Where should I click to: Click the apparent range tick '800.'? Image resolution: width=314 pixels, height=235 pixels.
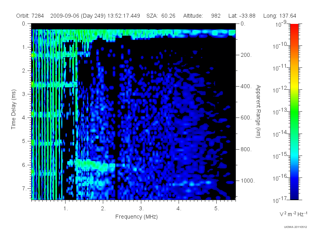tap(246, 149)
